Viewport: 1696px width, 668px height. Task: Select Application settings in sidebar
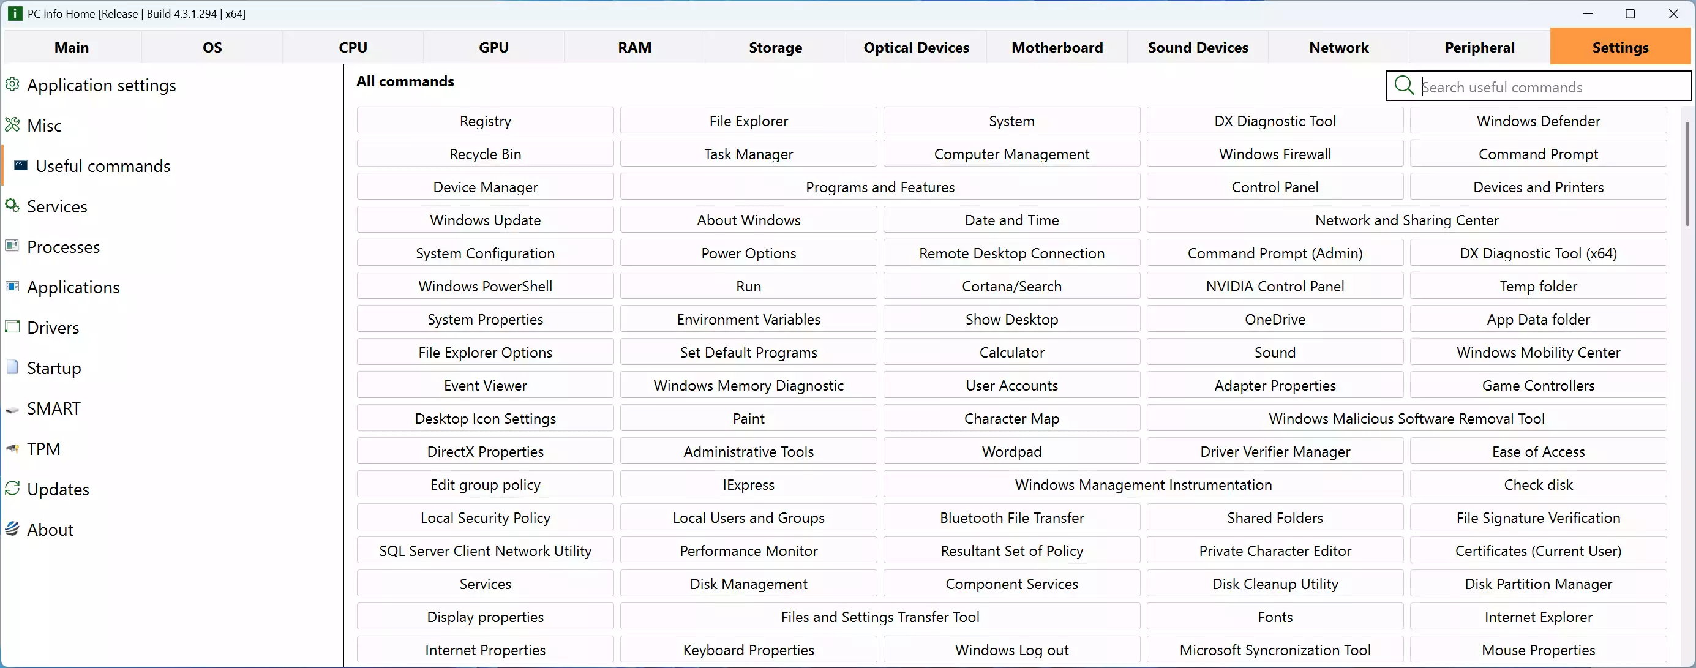[171, 84]
